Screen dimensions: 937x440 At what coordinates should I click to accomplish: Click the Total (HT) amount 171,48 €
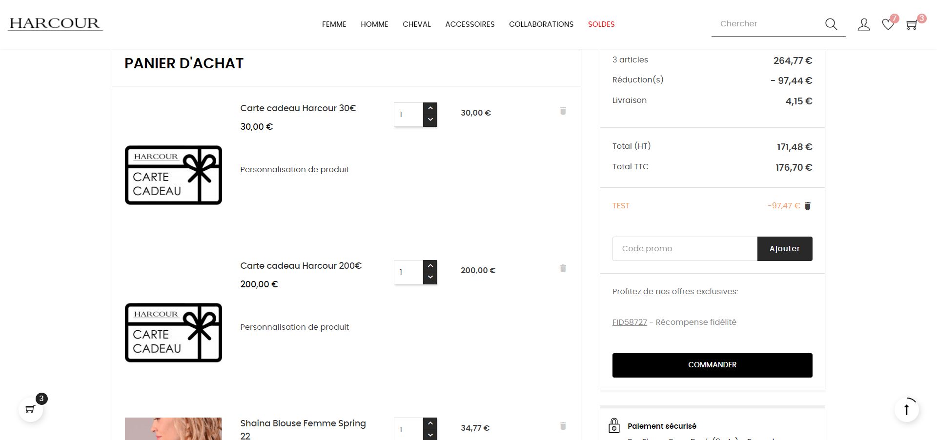[x=794, y=147]
